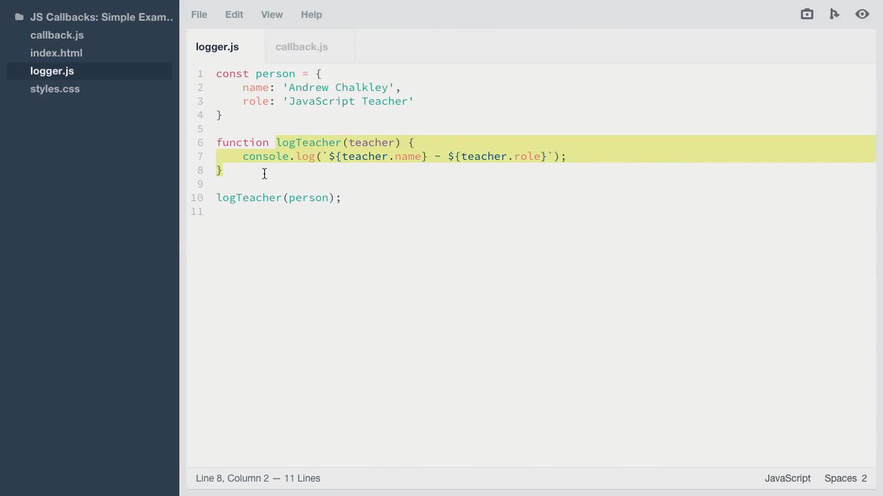
Task: Select the logger.js editor tab
Action: point(217,47)
